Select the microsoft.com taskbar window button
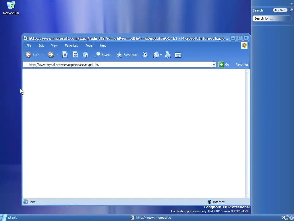 coord(151,218)
